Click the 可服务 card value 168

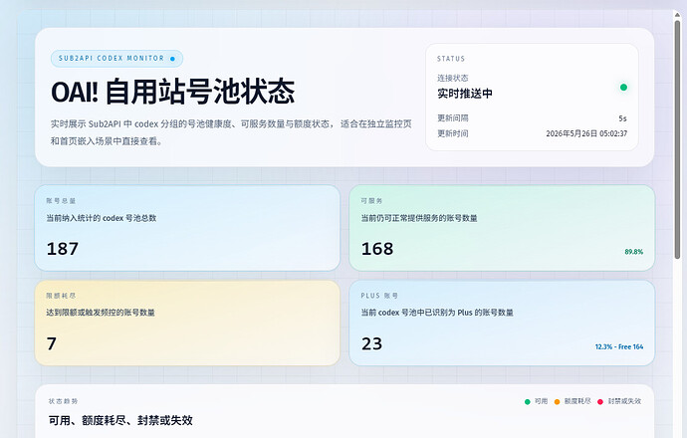tap(377, 249)
